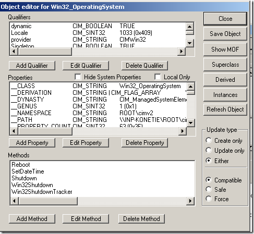
Task: Click Properties list scroll right arrow
Action: (183, 131)
